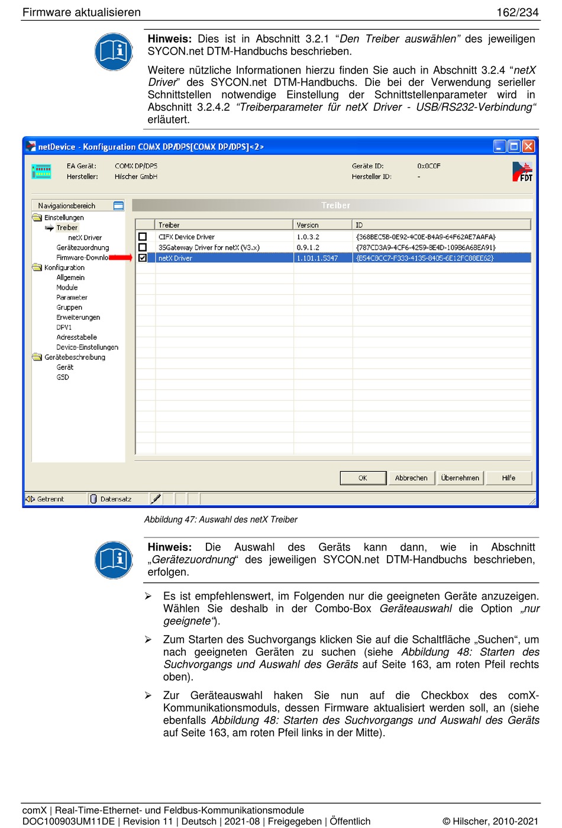Click the Abbrechen button

(x=411, y=478)
